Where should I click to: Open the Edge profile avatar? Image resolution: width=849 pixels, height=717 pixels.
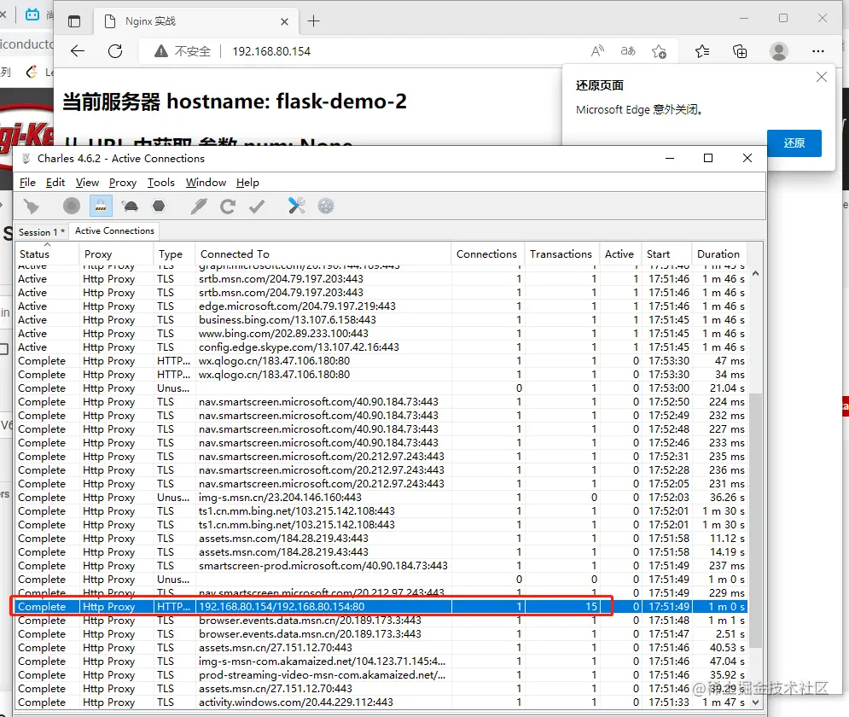click(779, 51)
